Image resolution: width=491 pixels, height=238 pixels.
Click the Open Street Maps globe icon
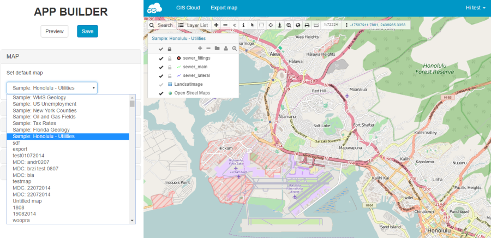click(170, 93)
